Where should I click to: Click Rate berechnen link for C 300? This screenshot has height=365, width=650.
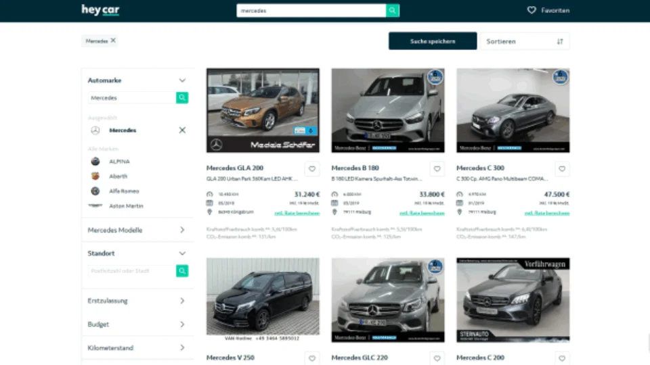click(547, 213)
